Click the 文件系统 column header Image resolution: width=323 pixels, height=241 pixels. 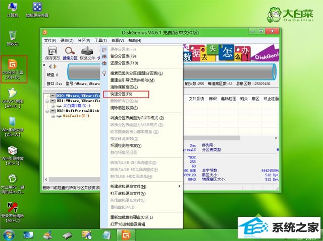pos(196,99)
